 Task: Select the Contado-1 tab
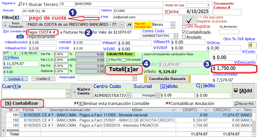[16, 79]
